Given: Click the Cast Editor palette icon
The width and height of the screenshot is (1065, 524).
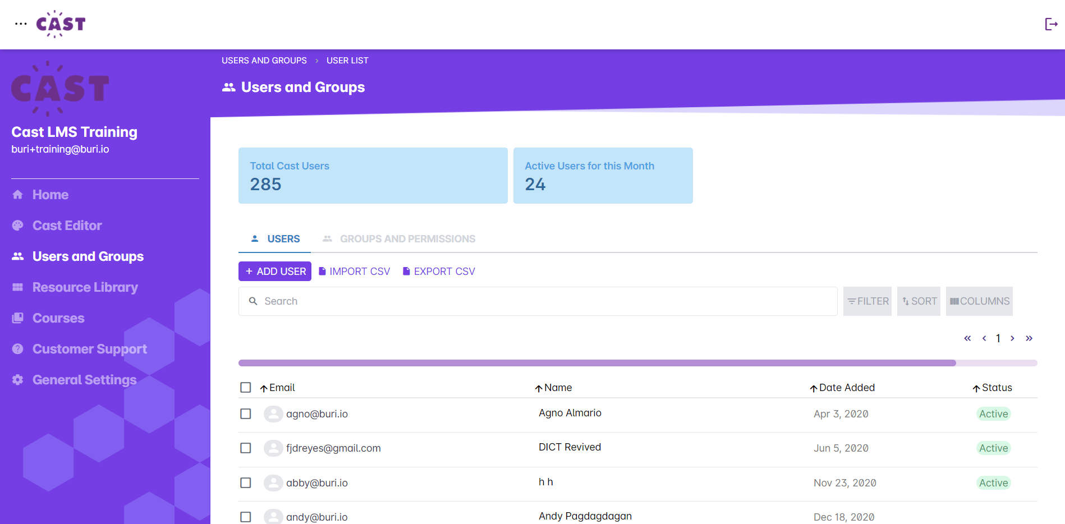Looking at the screenshot, I should coord(18,226).
